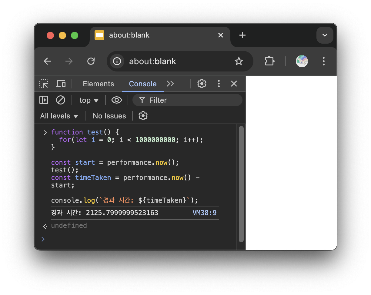Open DevTools three-dot customize menu
This screenshot has height=295, width=371.
[219, 84]
